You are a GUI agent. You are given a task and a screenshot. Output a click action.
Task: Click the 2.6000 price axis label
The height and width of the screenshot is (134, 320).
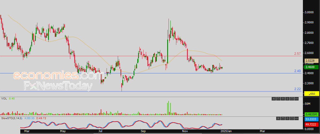pyautogui.click(x=310, y=53)
